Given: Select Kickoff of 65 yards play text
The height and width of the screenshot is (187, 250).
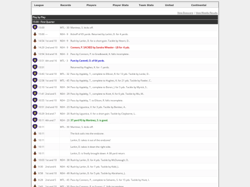Looking at the screenshot, I should (x=99, y=34).
